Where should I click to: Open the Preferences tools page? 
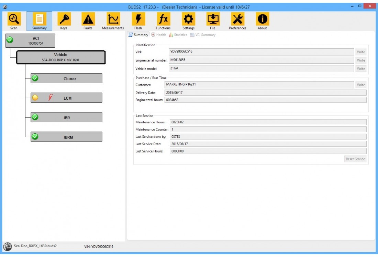(237, 21)
